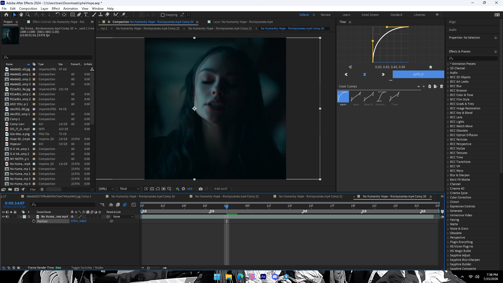
Task: Toggle the composition viewer lock icon
Action: pos(109,22)
